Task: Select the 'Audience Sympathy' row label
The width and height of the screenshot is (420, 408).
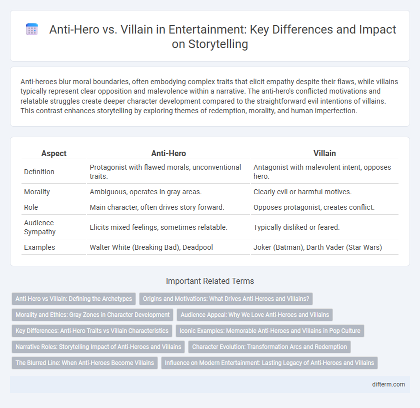Action: pos(39,227)
